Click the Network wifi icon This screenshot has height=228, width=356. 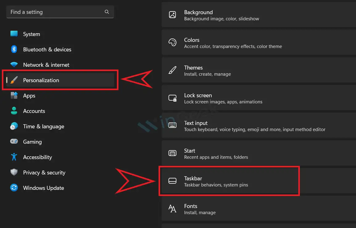14,65
